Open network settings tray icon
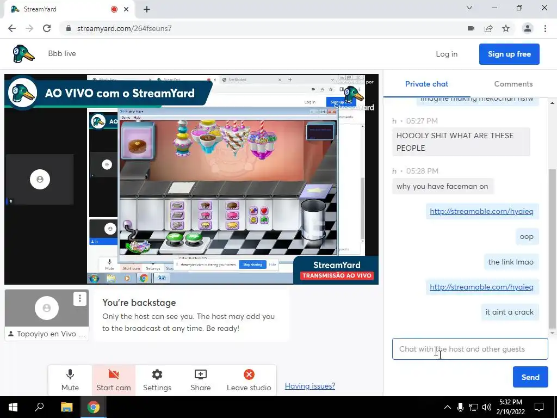This screenshot has width=557, height=418. (474, 407)
